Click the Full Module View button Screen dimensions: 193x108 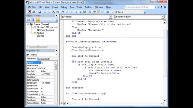64,103
